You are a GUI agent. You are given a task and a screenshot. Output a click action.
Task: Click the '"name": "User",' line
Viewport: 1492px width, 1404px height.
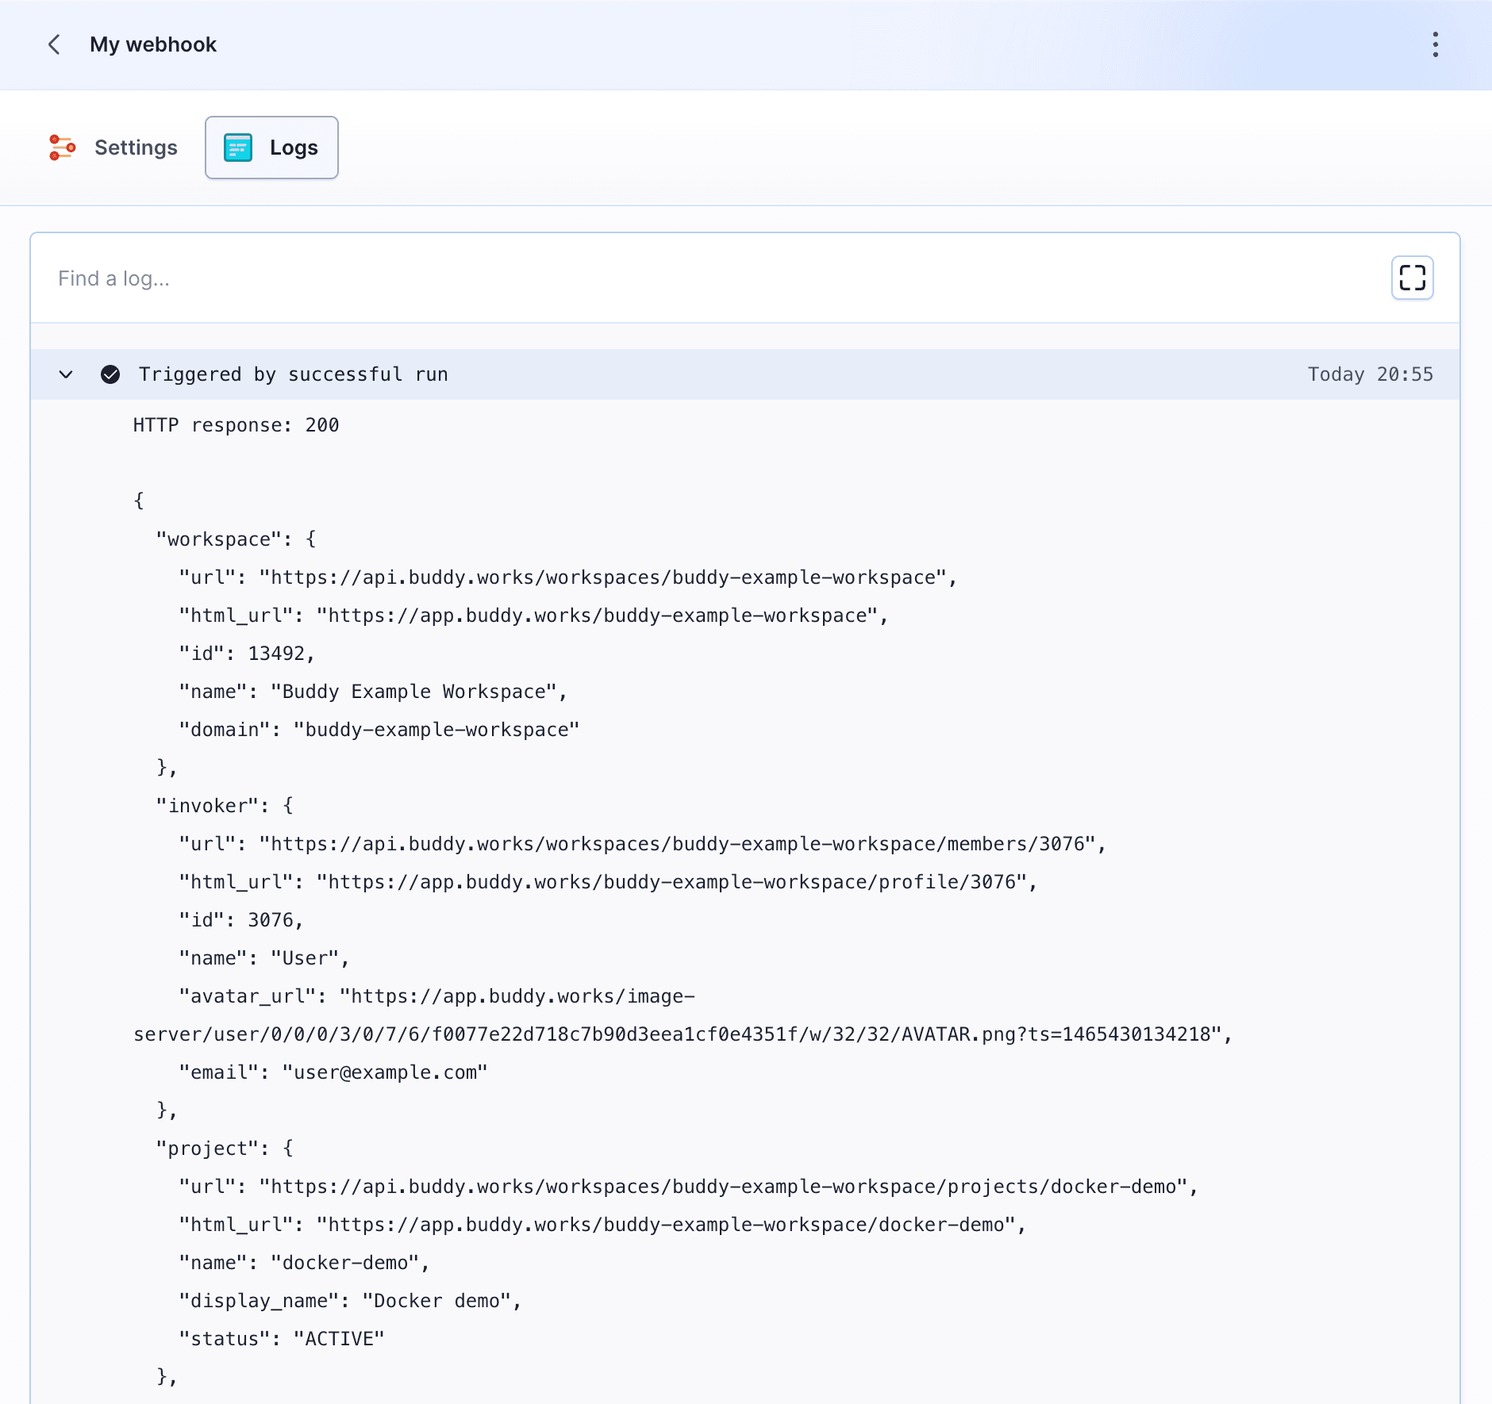click(x=264, y=958)
